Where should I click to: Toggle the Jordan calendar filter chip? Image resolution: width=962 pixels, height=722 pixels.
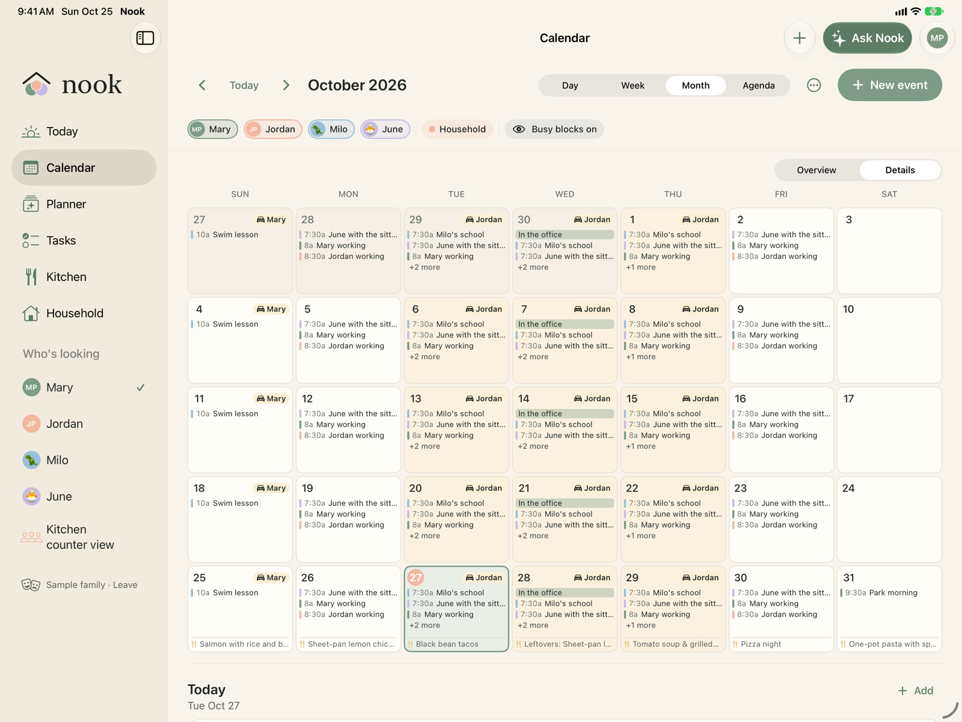point(273,129)
